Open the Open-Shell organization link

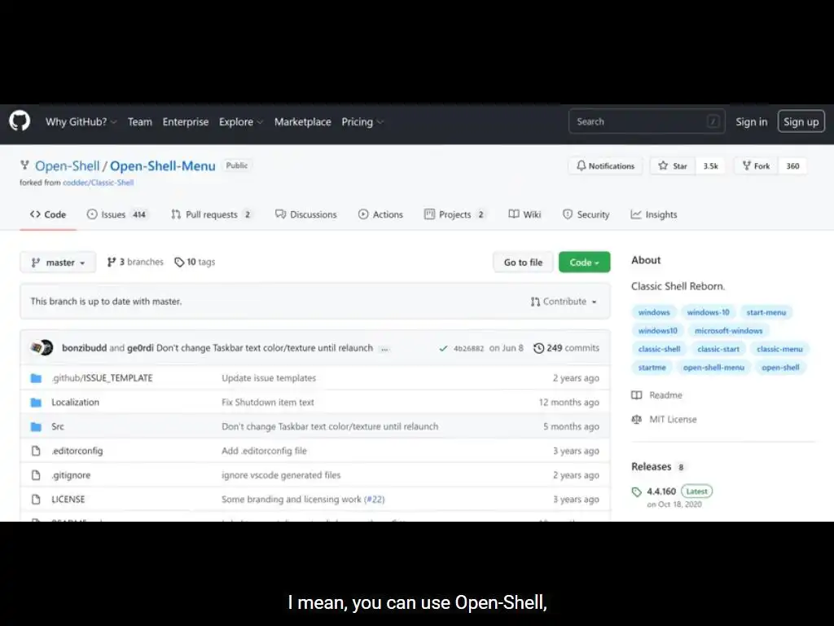pos(67,166)
